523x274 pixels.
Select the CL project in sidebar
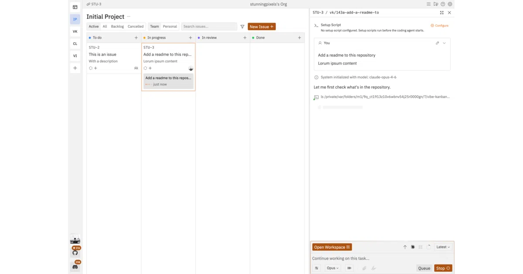coord(75,43)
